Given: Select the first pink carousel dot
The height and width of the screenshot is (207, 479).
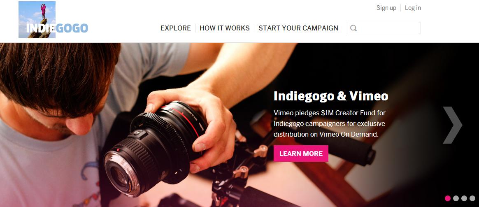Looking at the screenshot, I should [448, 198].
